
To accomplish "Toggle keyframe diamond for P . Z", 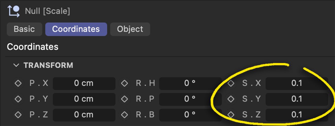I will [x=18, y=115].
